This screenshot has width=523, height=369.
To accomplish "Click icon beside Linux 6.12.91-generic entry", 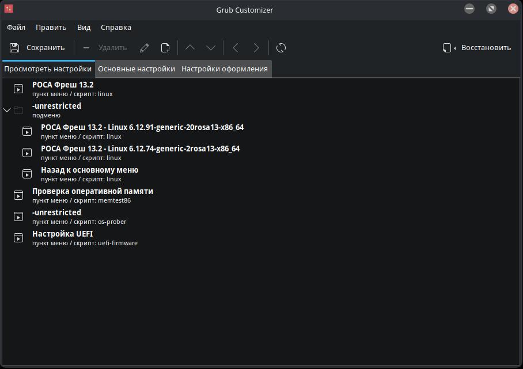I will (x=27, y=131).
